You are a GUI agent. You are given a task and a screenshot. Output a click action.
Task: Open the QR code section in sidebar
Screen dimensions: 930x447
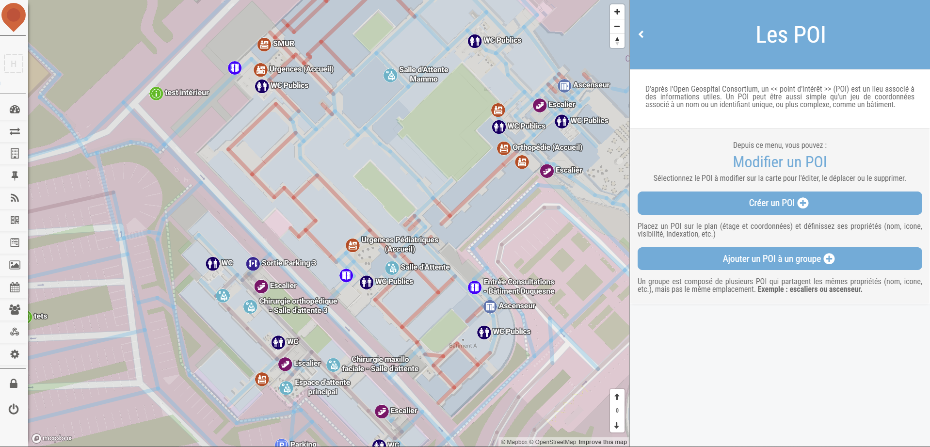tap(15, 220)
